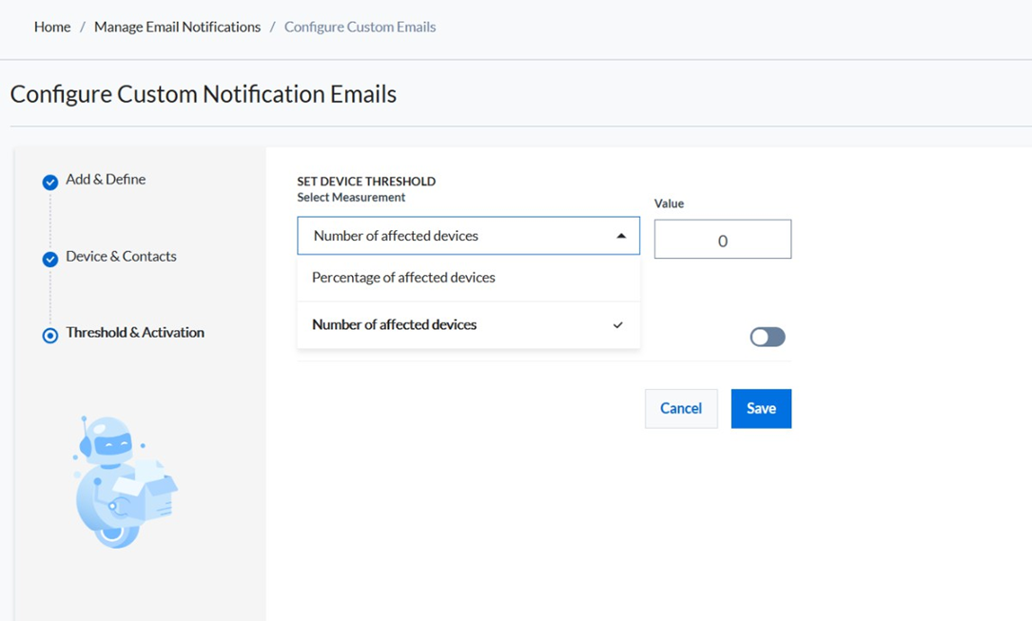Jump to the Add & Define step label
Screen dimensions: 1032x621
(106, 179)
